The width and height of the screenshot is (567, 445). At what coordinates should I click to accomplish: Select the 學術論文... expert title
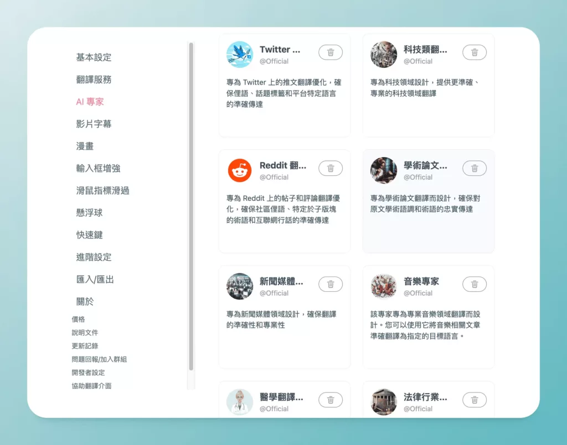pos(425,165)
